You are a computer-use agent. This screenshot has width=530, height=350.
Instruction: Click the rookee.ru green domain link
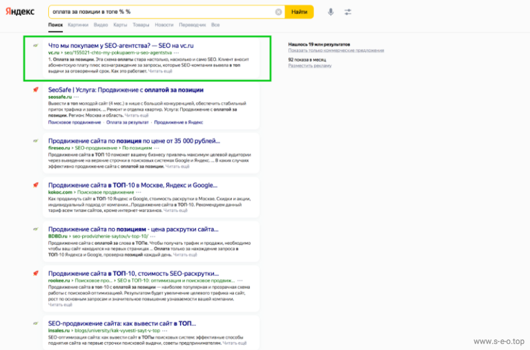click(x=59, y=280)
